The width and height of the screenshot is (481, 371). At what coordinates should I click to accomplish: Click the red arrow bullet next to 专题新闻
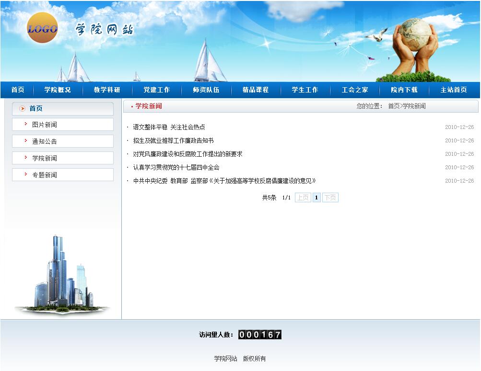(x=26, y=174)
